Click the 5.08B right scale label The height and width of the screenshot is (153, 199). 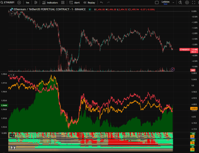pyautogui.click(x=194, y=73)
